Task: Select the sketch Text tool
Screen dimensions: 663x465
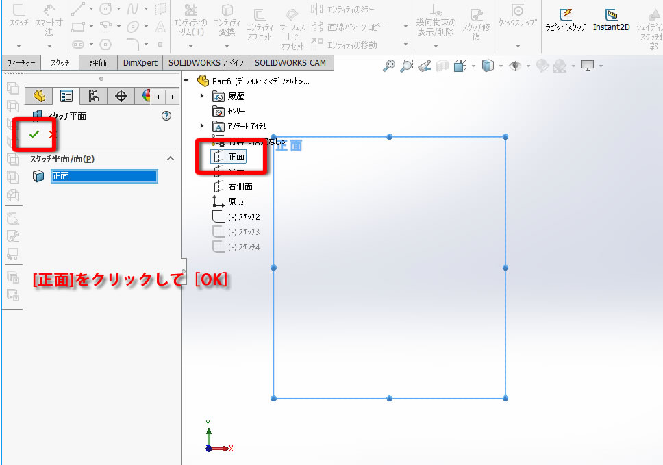Action: [160, 27]
